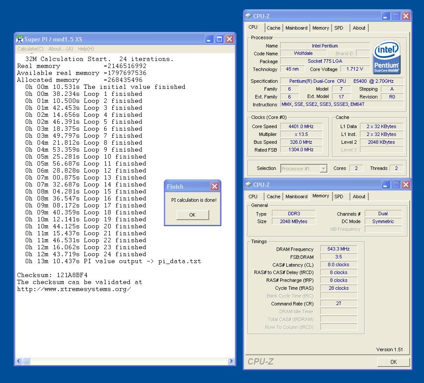
Task: Open the About...(A) menu in Super PI
Action: [61, 49]
